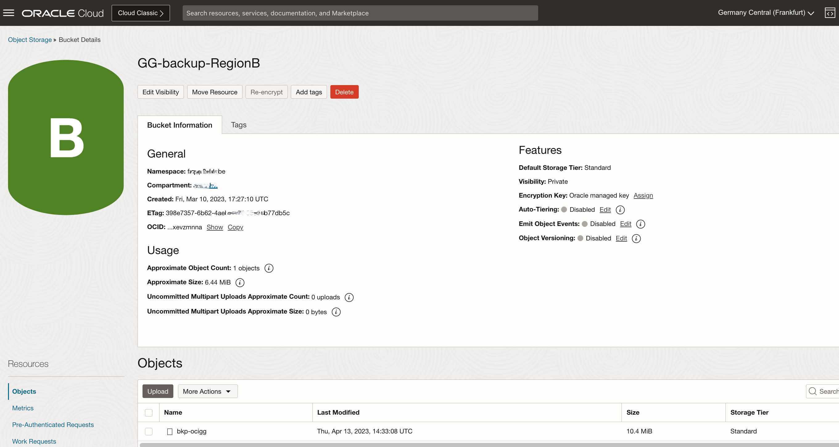This screenshot has width=839, height=447.
Task: Click the red Delete button
Action: (344, 92)
